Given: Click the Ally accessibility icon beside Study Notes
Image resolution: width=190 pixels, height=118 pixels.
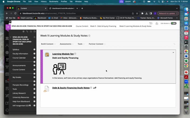Looking at the screenshot, I should (95, 88).
